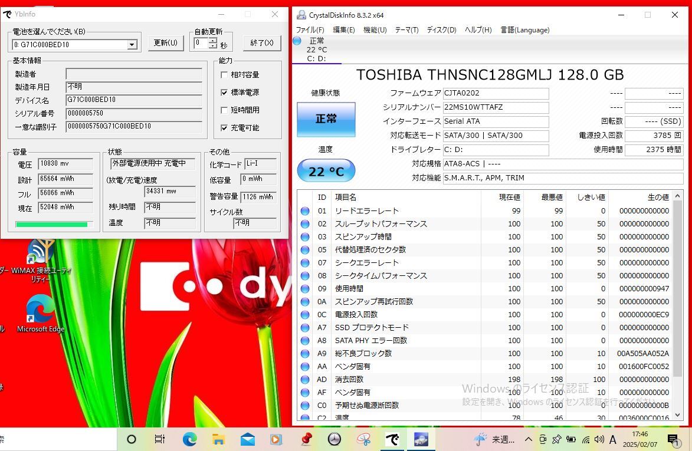Image resolution: width=692 pixels, height=451 pixels.
Task: Open 言語(Language) menu
Action: pos(524,30)
